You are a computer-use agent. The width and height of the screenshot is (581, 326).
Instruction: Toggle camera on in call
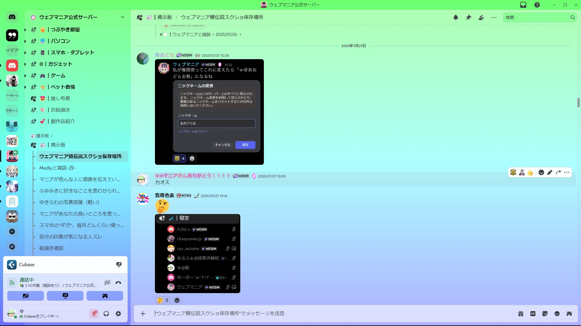[x=25, y=296]
